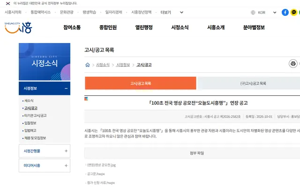The width and height of the screenshot is (300, 187).
Task: Click the 고시/공고 breadcrumb link
Action: point(144,65)
